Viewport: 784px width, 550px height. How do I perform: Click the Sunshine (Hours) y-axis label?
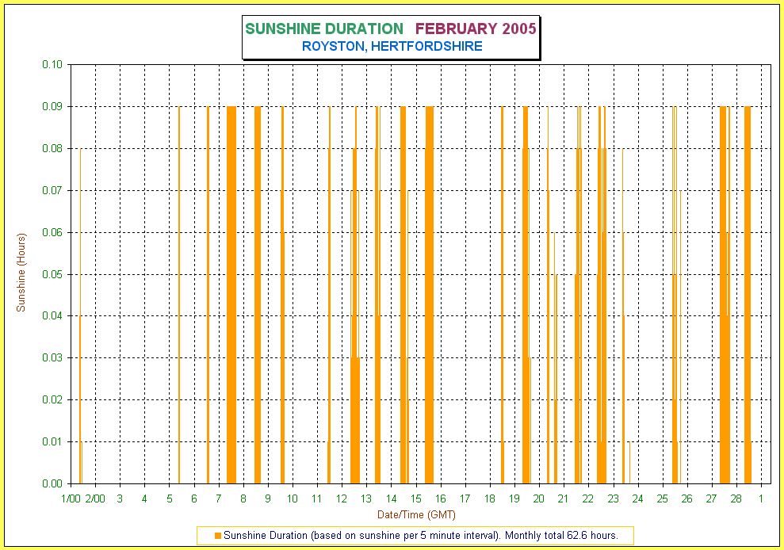coord(21,273)
